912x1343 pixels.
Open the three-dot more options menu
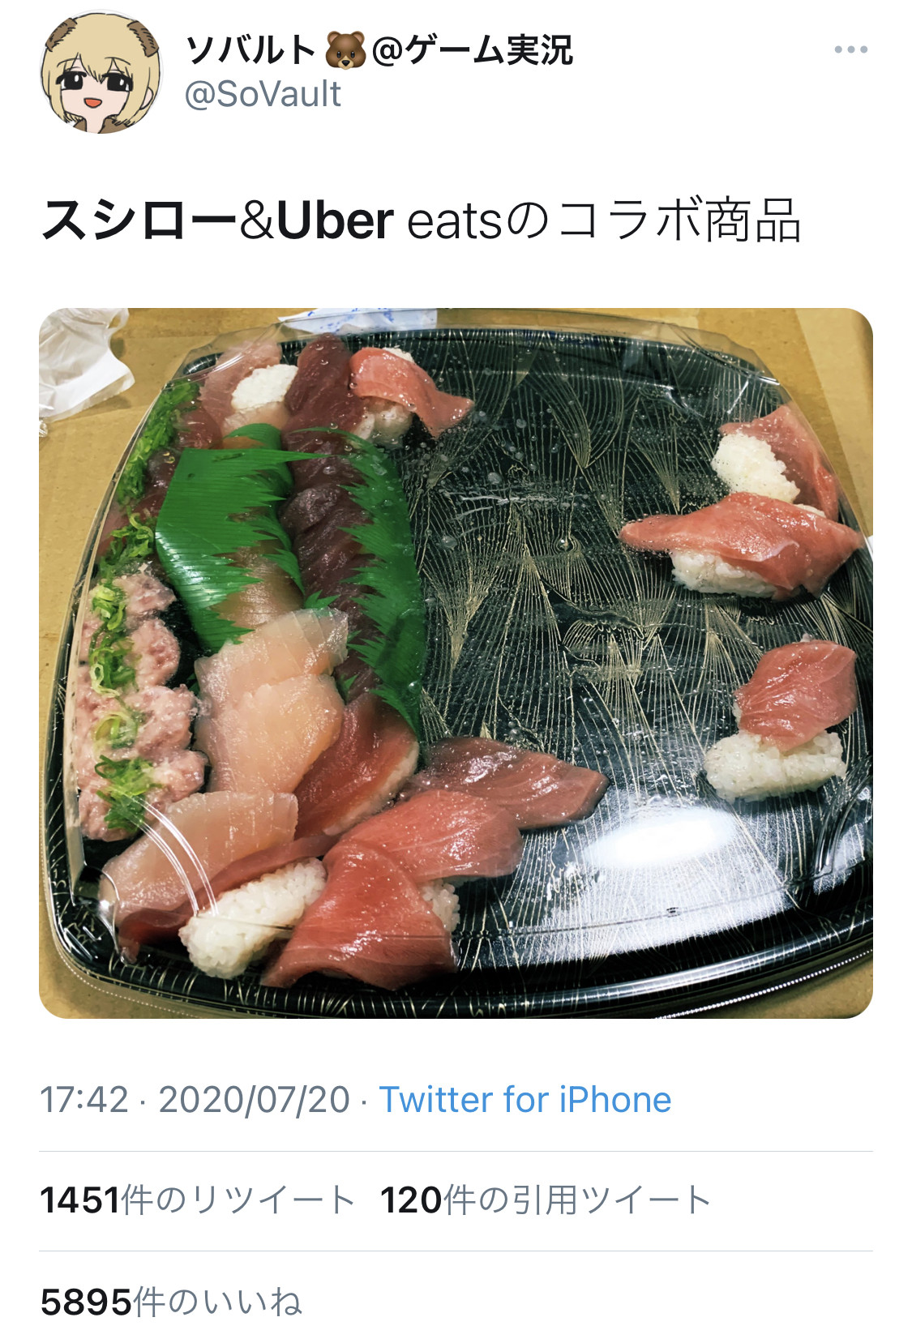[850, 49]
